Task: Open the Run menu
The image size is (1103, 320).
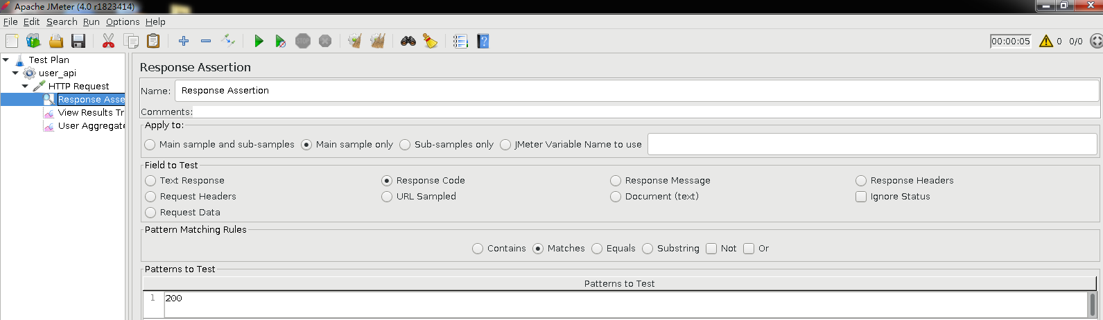Action: (92, 22)
